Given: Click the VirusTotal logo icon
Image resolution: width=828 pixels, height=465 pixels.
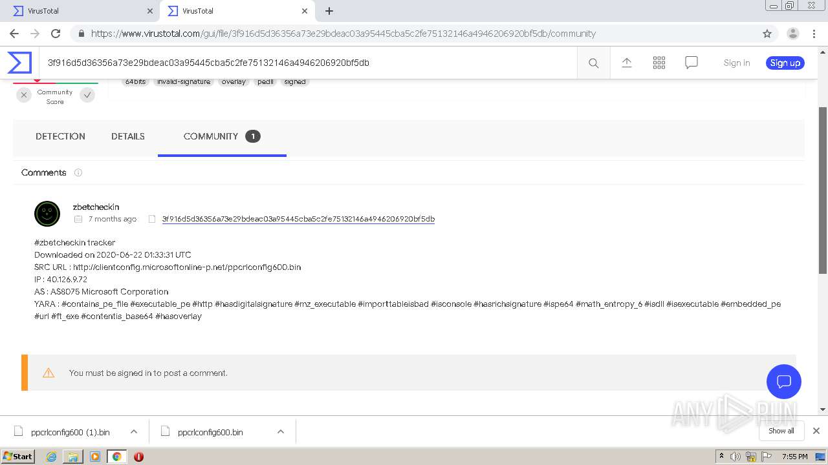Looking at the screenshot, I should [19, 63].
